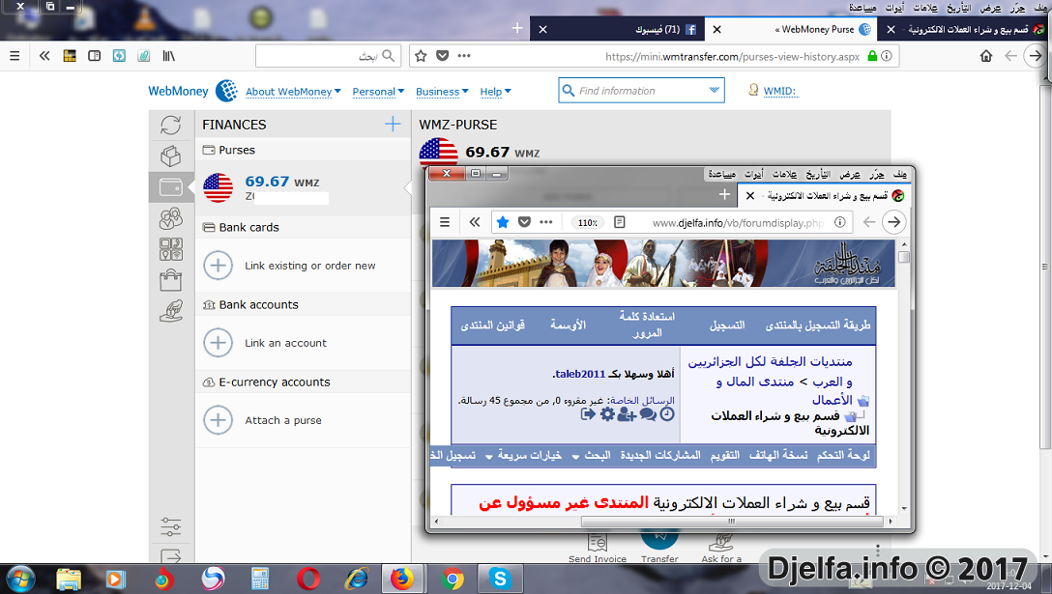The height and width of the screenshot is (594, 1052).
Task: Open the Library icon in the main Firefox toolbar
Action: [x=168, y=56]
